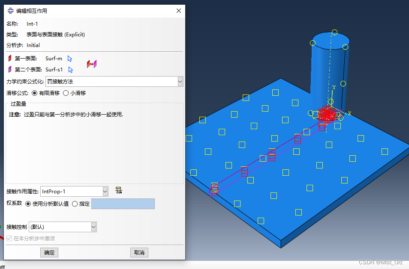
Task: Click the arrow icon to edit Surf-m
Action: [x=70, y=59]
